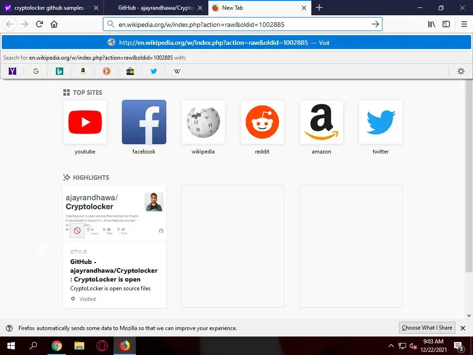This screenshot has height=355, width=473.
Task: Open the muted volume tray icon
Action: (x=413, y=346)
